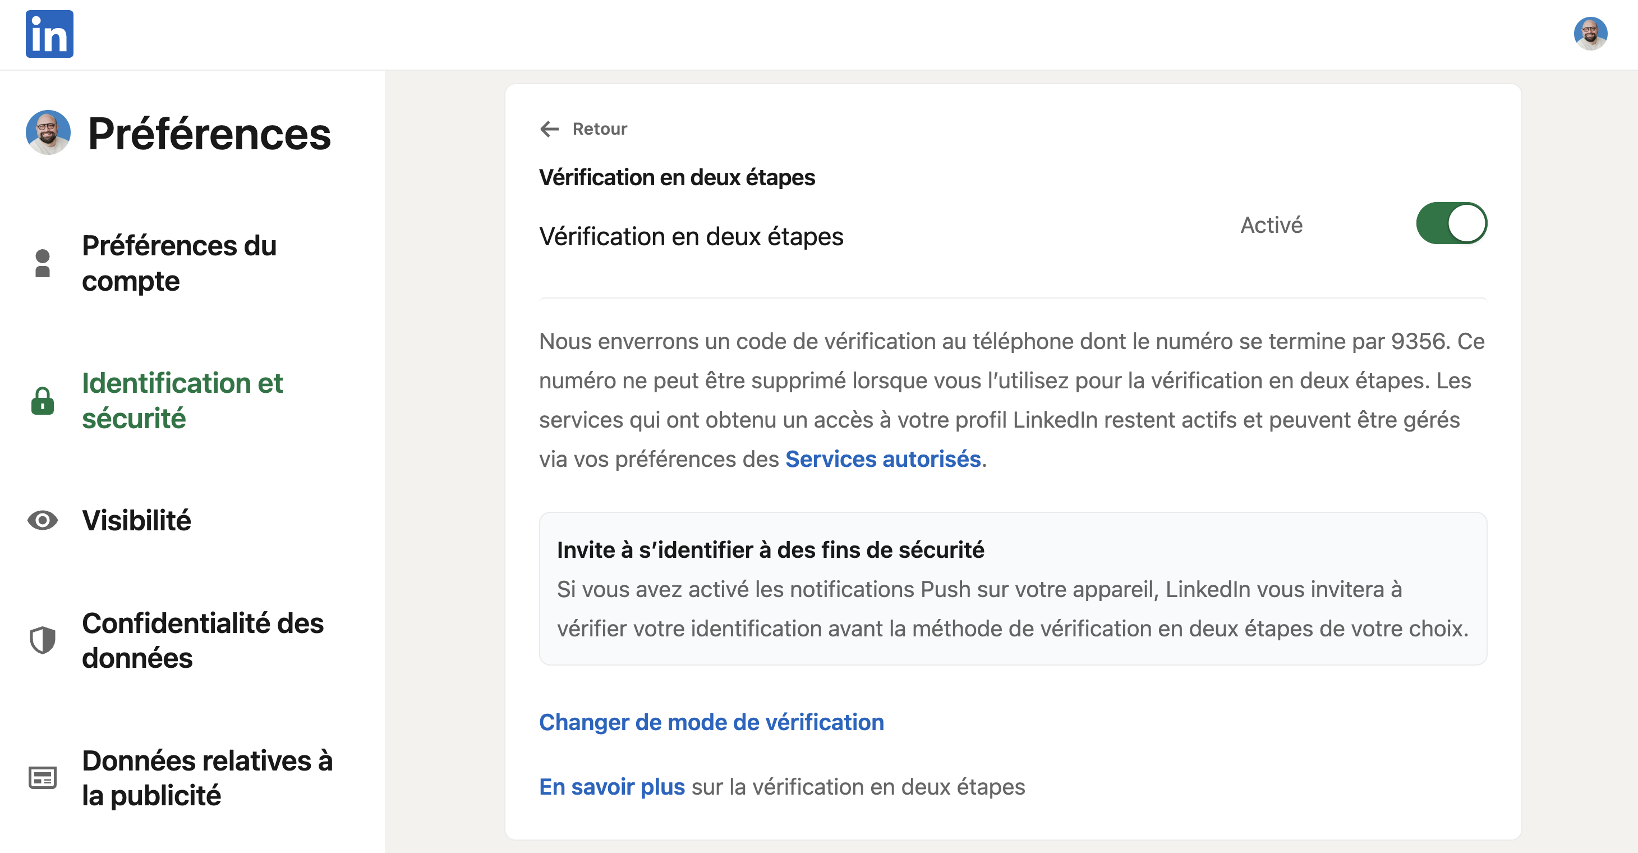Click the back arrow icon beside Retour
The image size is (1638, 853).
pyautogui.click(x=549, y=129)
